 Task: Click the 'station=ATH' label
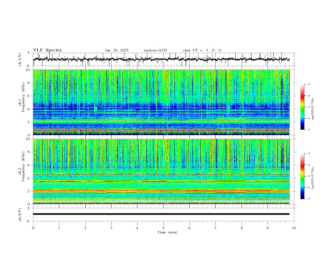[x=155, y=50]
